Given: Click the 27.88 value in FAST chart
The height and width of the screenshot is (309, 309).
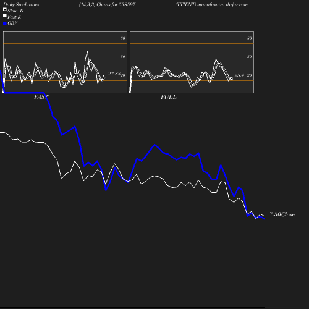Looking at the screenshot, I should [114, 74].
